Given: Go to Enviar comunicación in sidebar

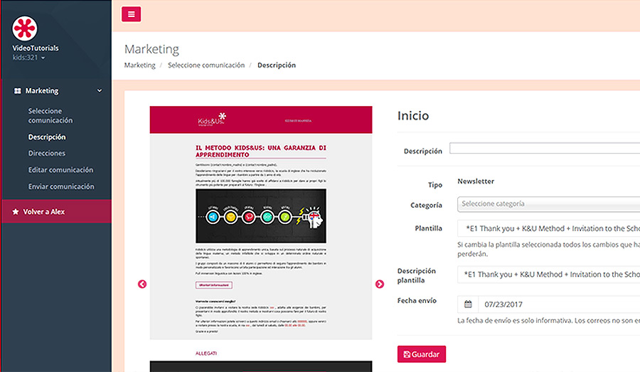Looking at the screenshot, I should pyautogui.click(x=61, y=186).
